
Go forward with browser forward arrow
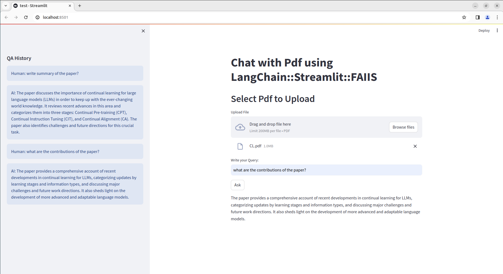pos(16,17)
